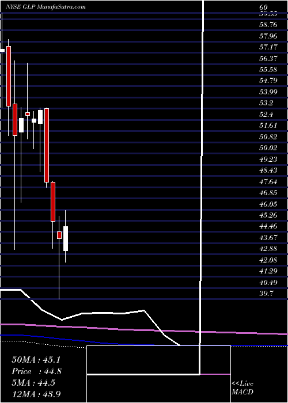Click the 52.4 price axis label
The width and height of the screenshot is (288, 403).
point(266,115)
